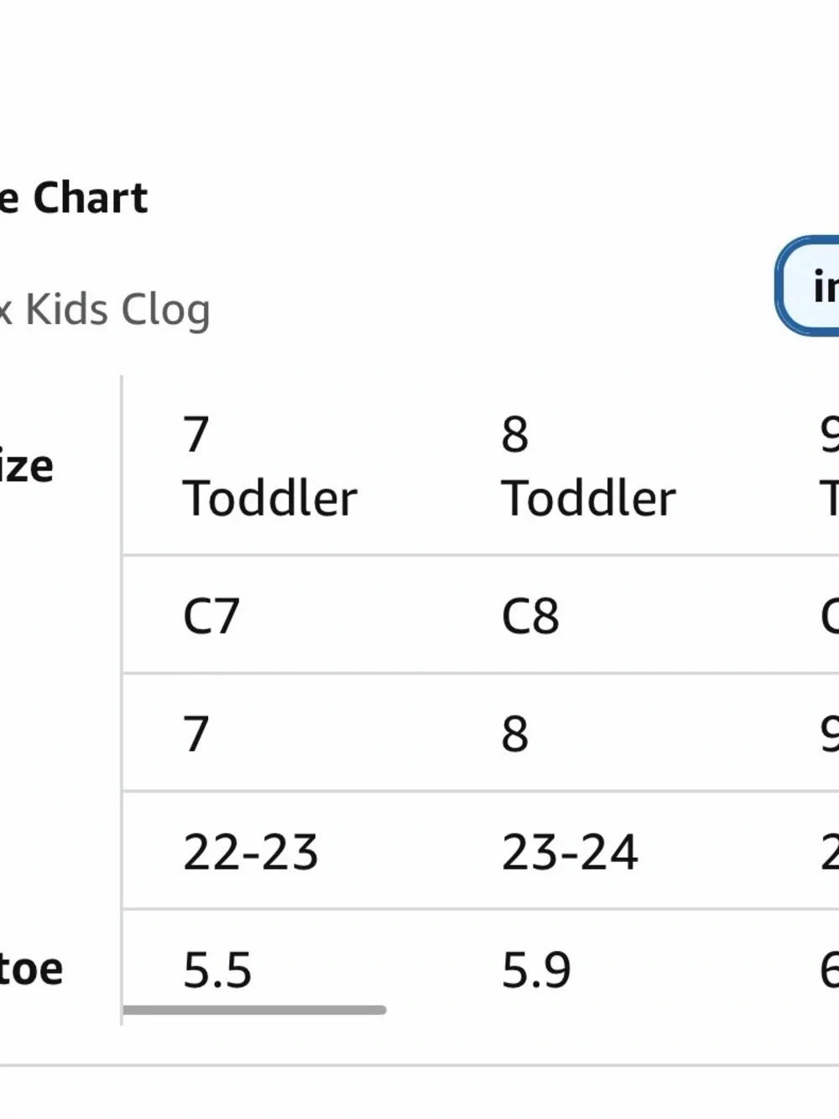Click the partially visible C9 cell
This screenshot has width=839, height=1119.
point(829,616)
